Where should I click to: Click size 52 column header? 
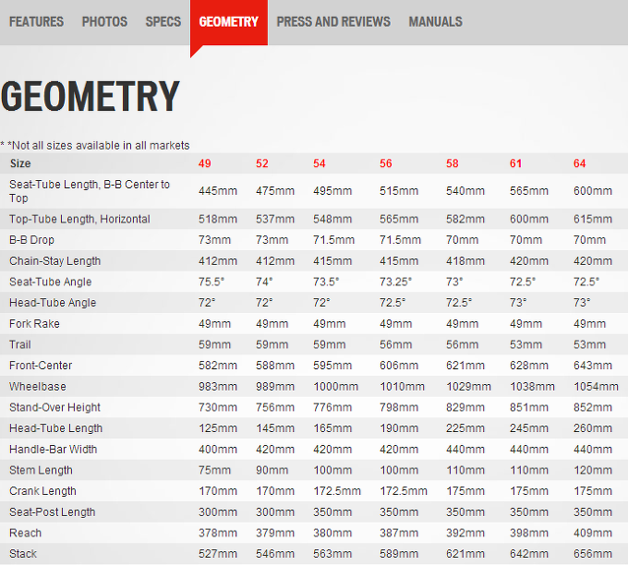[x=262, y=163]
